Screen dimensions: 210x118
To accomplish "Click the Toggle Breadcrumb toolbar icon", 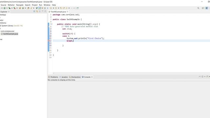I will (x=37, y=8).
